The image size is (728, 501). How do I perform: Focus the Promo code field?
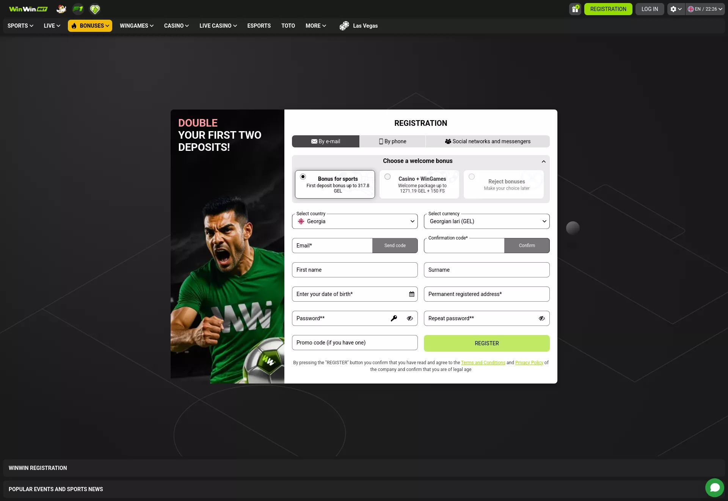pos(355,343)
